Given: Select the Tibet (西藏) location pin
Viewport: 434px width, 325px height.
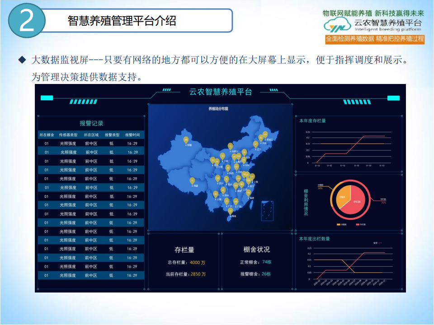Looking at the screenshot, I should (192, 181).
